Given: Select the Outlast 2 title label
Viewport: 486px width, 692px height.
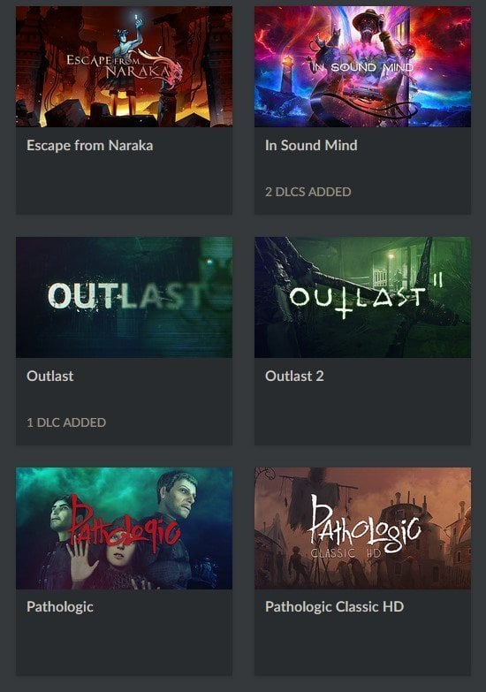Looking at the screenshot, I should coord(294,376).
